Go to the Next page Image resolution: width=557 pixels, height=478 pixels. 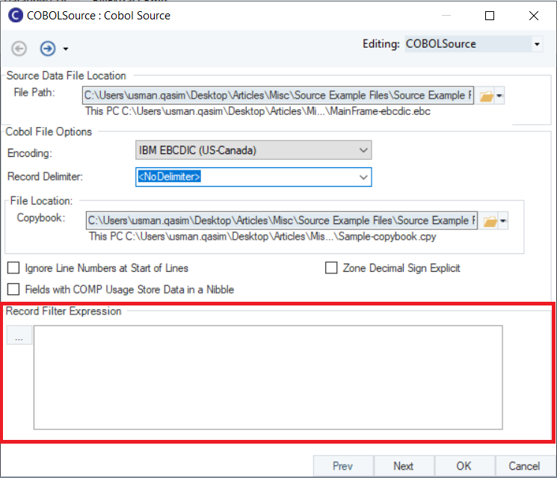point(403,466)
